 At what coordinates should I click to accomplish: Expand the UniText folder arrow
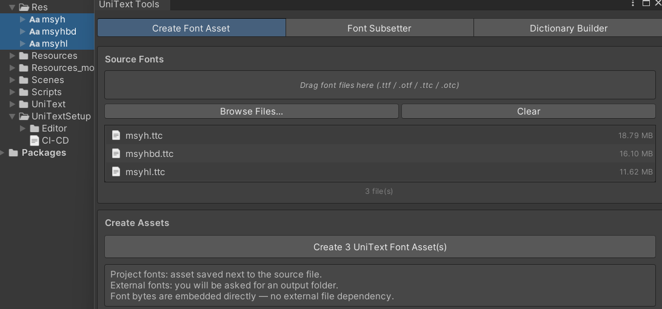pos(12,104)
